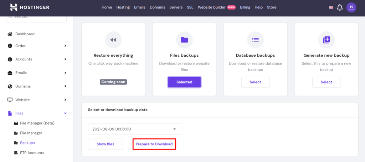Click the Files backups folder icon
The width and height of the screenshot is (365, 162).
pos(184,40)
